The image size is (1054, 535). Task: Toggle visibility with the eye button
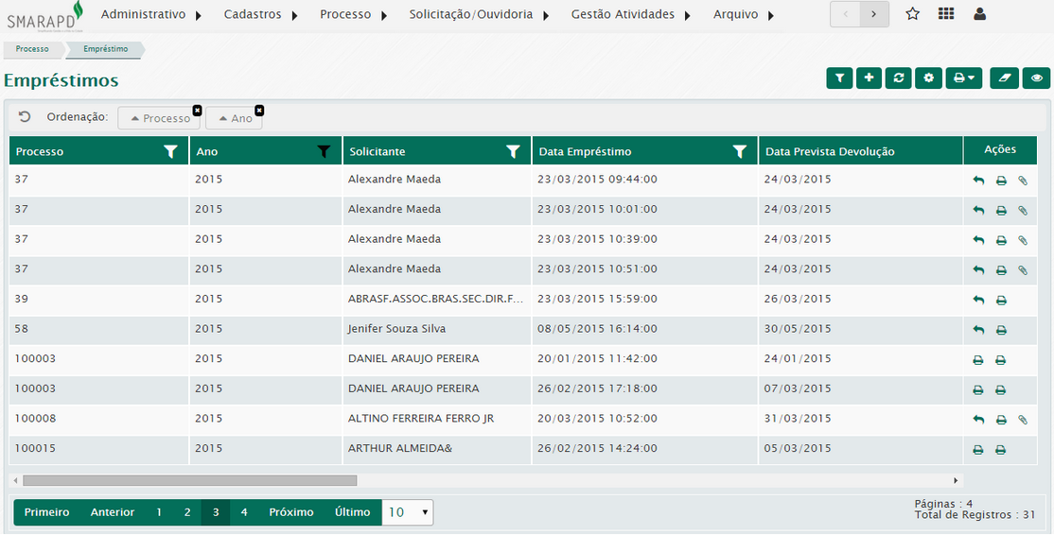[x=1037, y=78]
